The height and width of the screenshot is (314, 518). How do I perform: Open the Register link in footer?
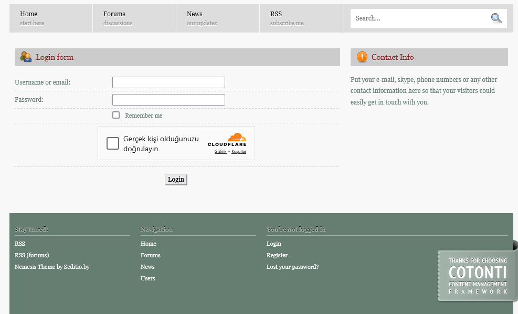click(x=277, y=255)
